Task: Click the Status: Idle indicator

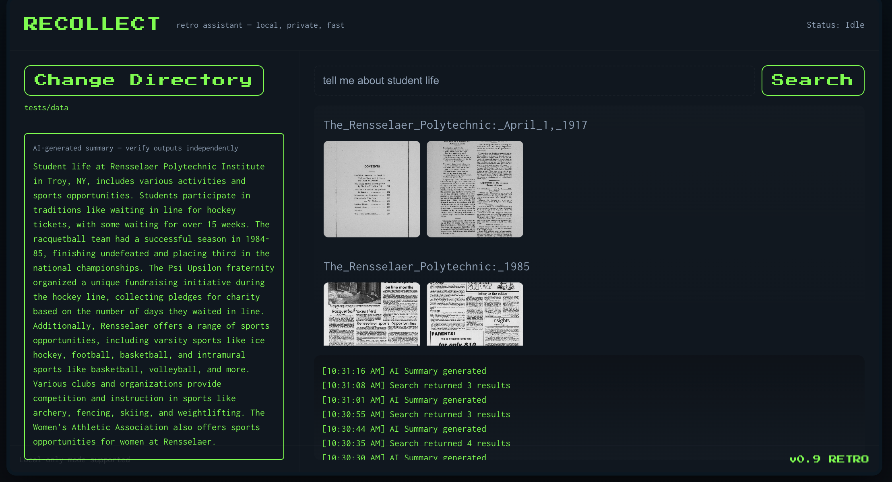Action: (x=835, y=25)
